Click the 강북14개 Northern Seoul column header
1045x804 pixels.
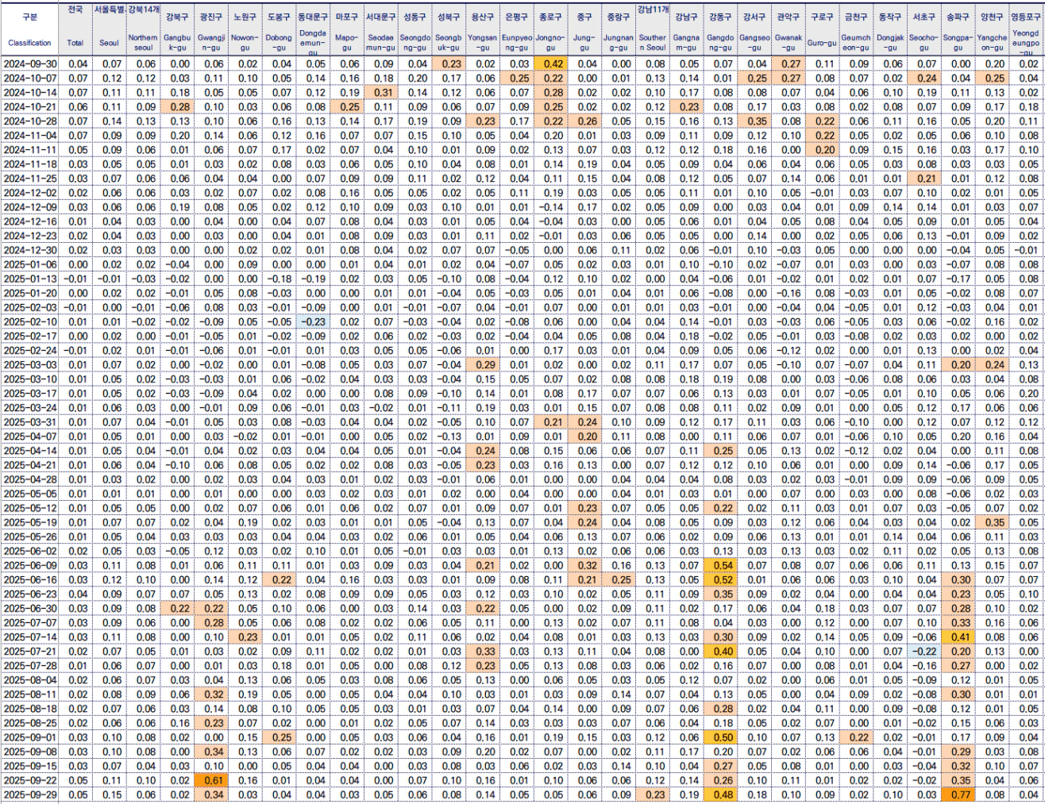143,29
